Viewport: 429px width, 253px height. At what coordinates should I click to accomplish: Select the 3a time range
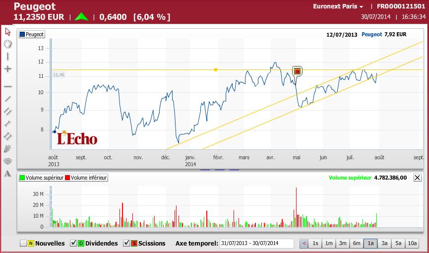[384, 243]
